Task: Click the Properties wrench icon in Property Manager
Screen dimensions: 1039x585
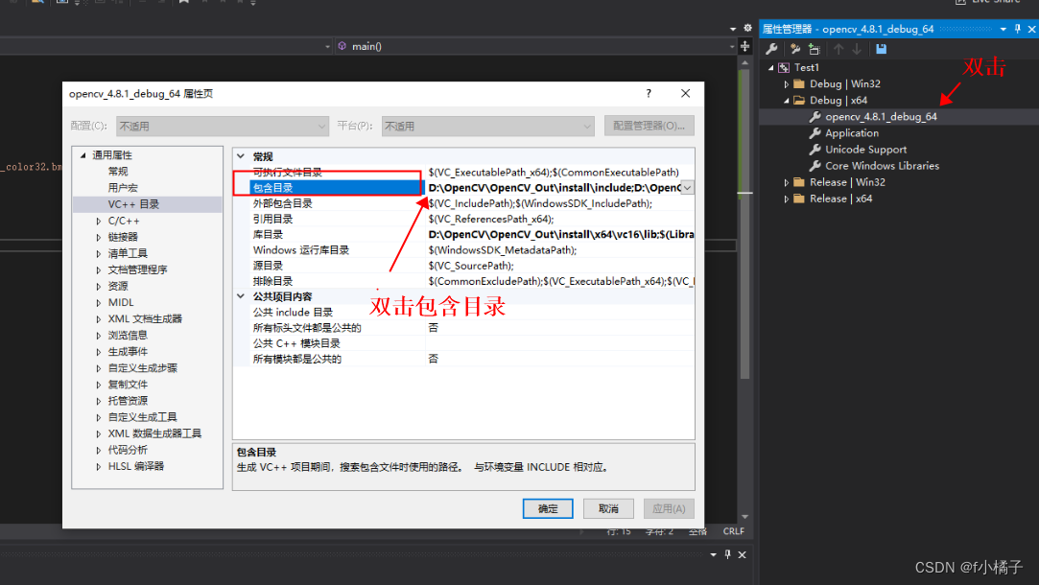Action: [772, 48]
